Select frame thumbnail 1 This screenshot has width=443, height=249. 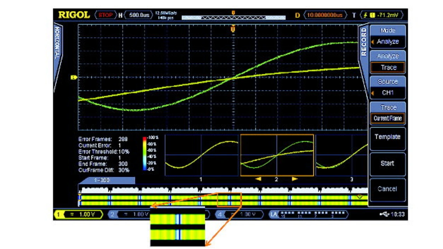tap(202, 155)
